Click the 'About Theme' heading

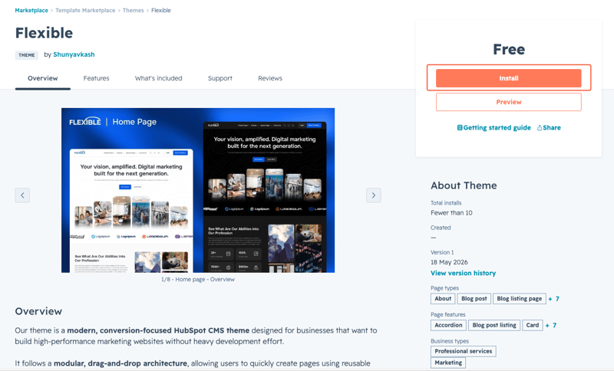click(x=464, y=185)
